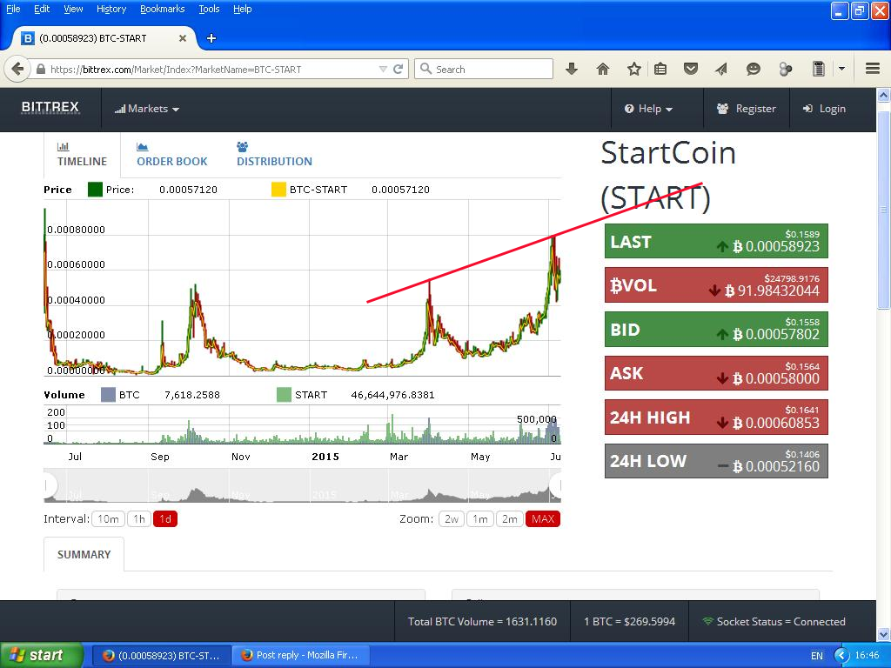The width and height of the screenshot is (891, 668).
Task: Zoom chart to 2m
Action: (510, 518)
